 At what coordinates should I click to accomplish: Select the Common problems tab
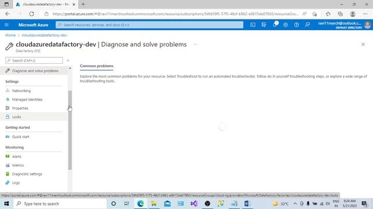click(97, 66)
